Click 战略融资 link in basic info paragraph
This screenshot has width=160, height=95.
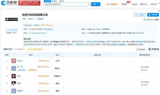click(122, 44)
